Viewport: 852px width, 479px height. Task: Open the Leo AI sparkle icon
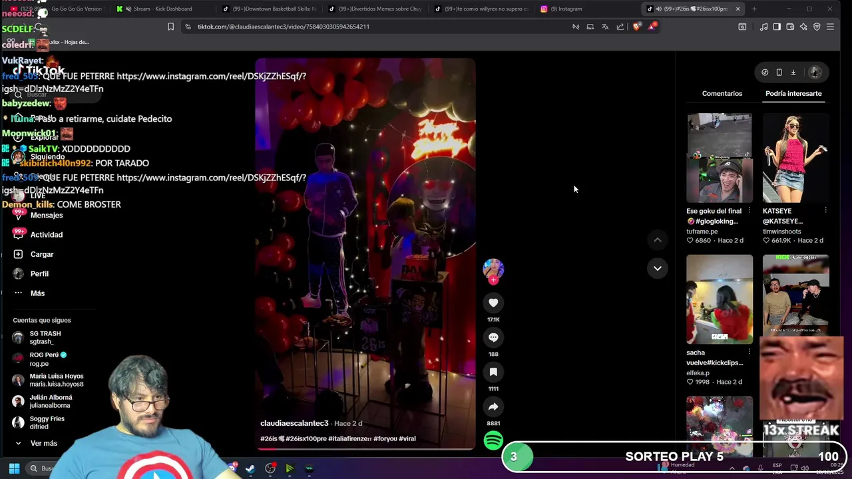(x=803, y=27)
